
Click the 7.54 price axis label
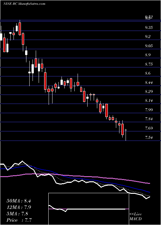click(x=149, y=138)
